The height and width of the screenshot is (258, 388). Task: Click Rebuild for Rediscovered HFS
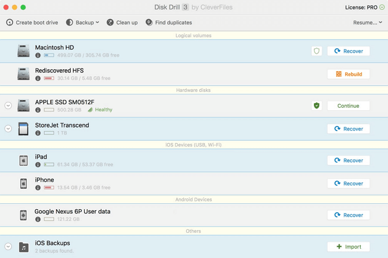point(348,74)
